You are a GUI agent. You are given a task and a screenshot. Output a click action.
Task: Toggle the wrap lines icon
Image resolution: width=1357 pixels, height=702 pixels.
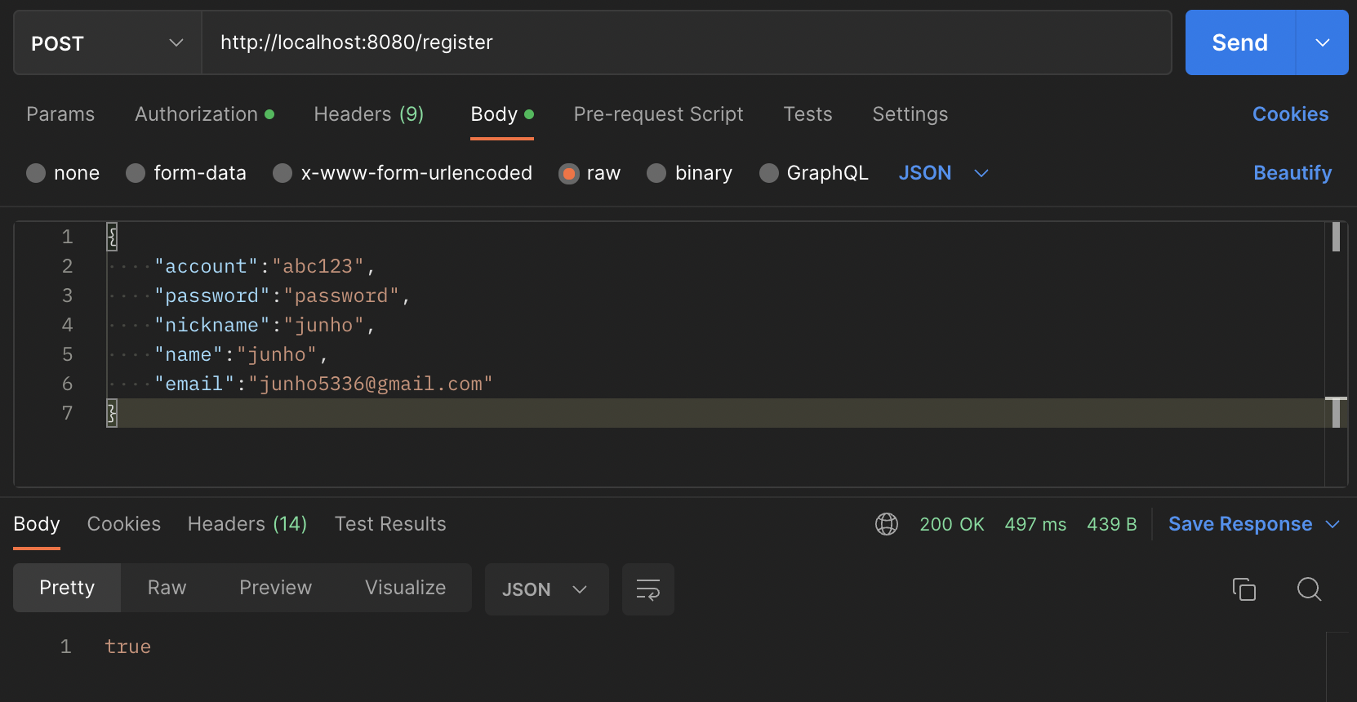647,589
